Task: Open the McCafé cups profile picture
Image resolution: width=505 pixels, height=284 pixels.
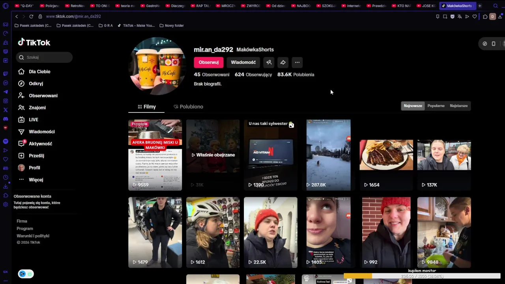Action: pos(157,66)
